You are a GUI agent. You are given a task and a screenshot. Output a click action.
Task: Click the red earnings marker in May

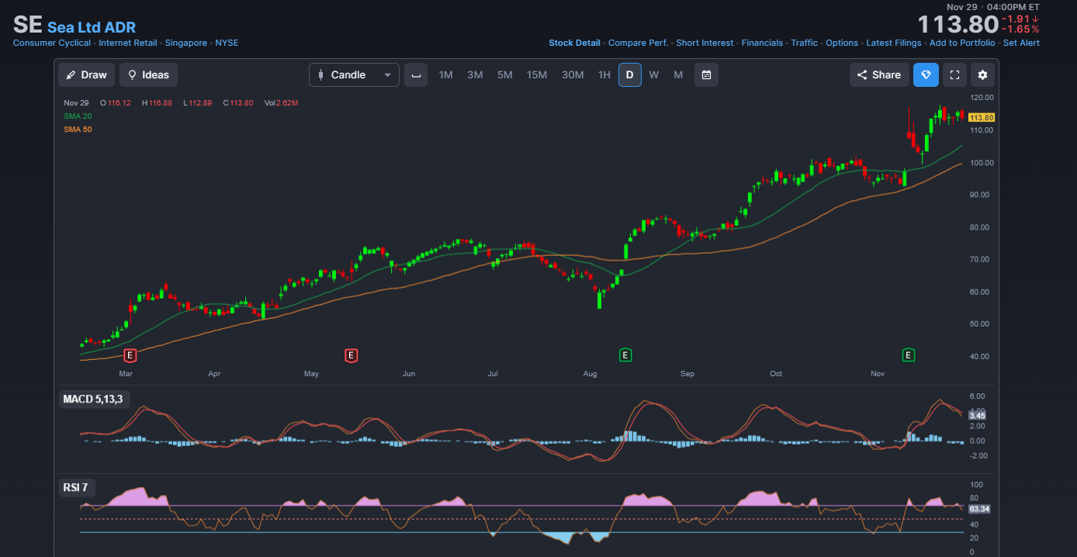[x=351, y=355]
